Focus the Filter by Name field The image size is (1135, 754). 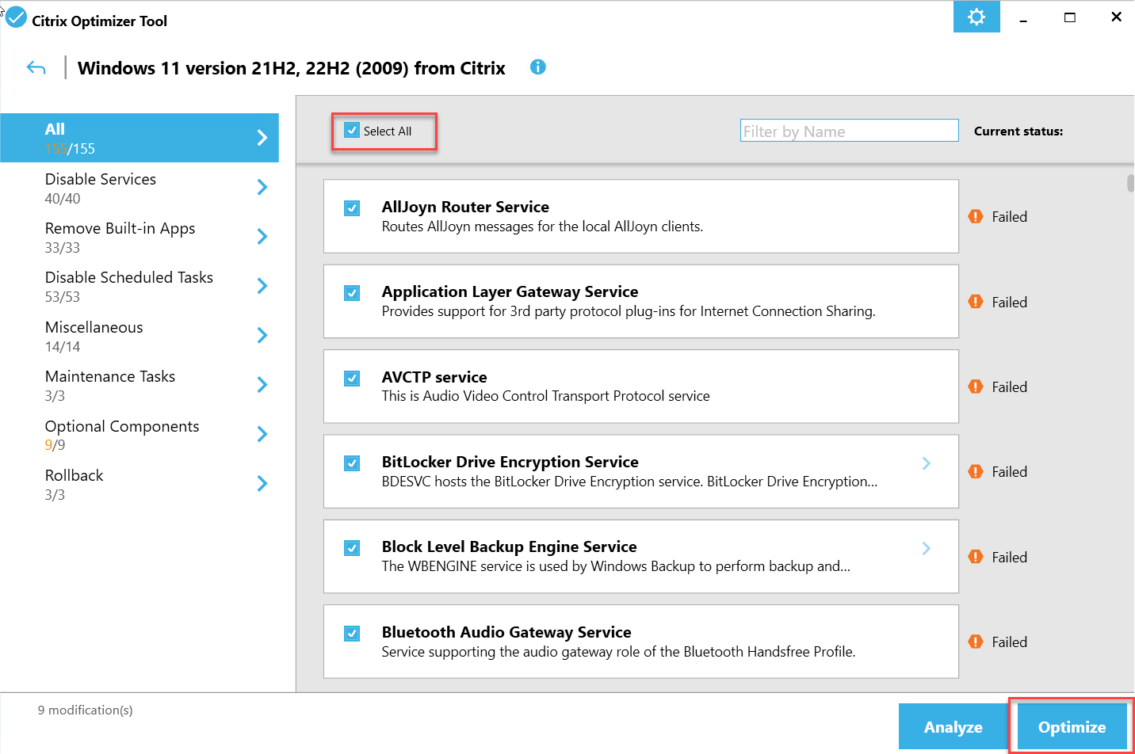849,131
